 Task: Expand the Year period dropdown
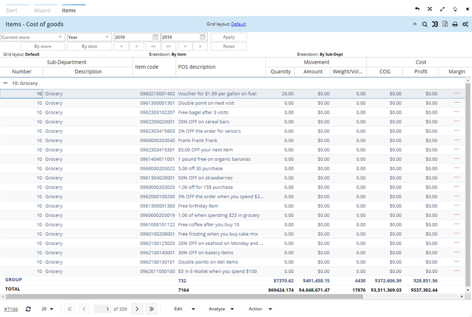coord(88,37)
